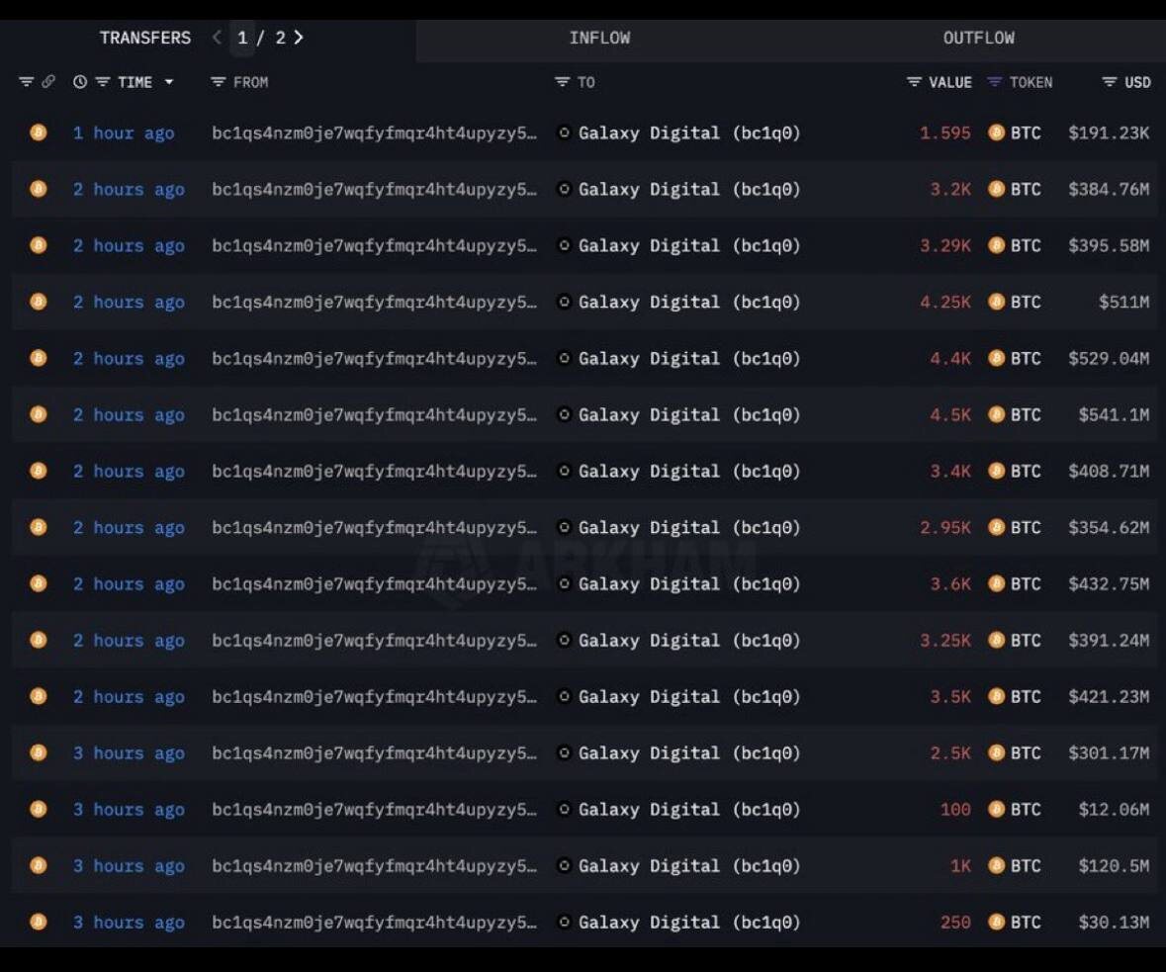Open the '1 hour ago' transaction link

click(124, 133)
